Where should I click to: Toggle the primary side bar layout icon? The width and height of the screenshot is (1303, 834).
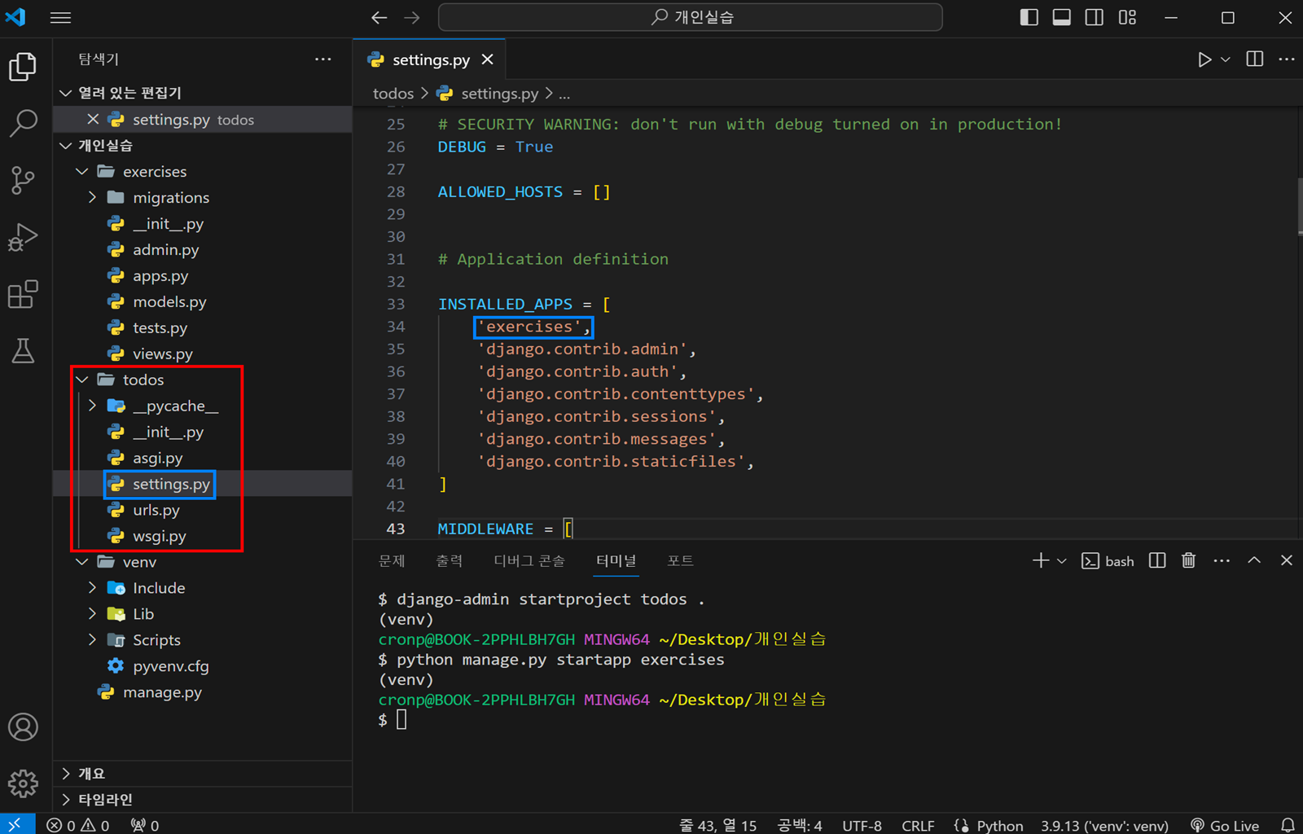click(1029, 17)
